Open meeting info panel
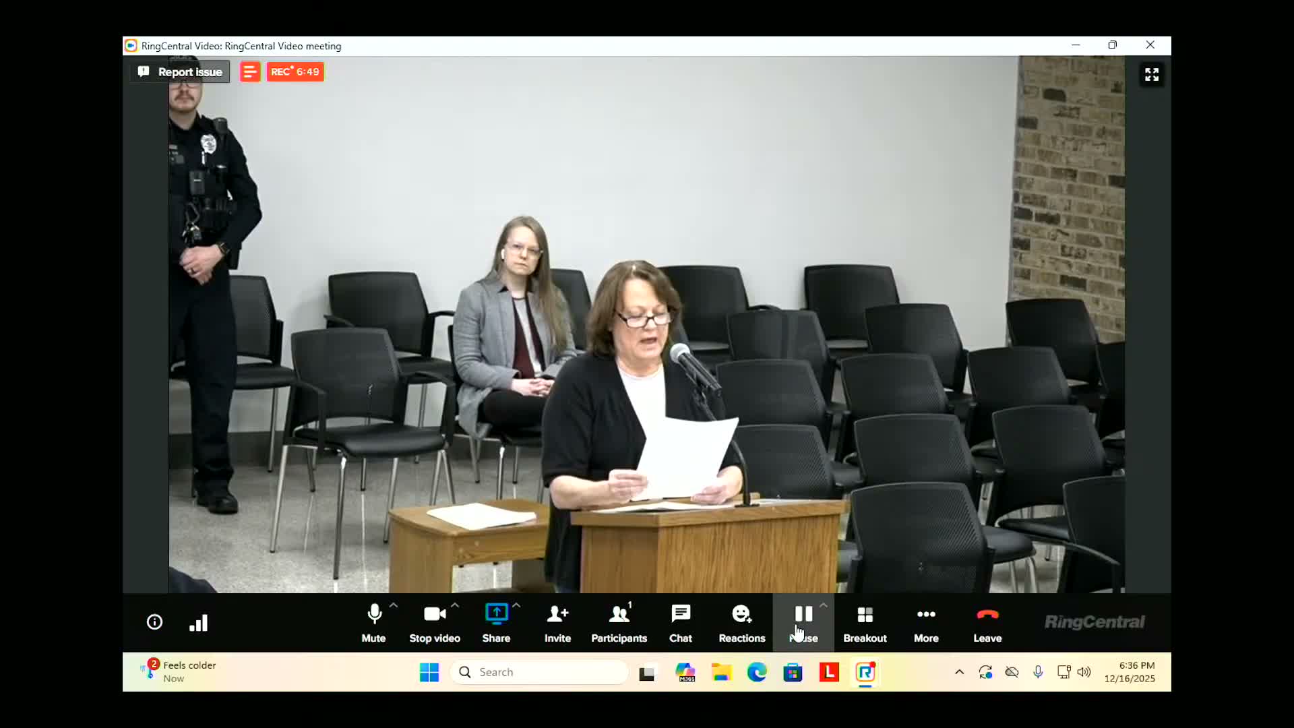1294x728 pixels. pyautogui.click(x=154, y=621)
